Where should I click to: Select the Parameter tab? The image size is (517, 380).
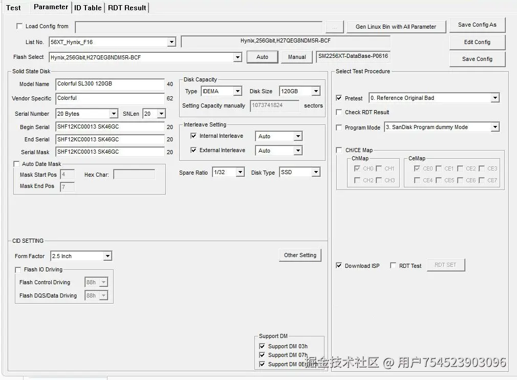(51, 7)
